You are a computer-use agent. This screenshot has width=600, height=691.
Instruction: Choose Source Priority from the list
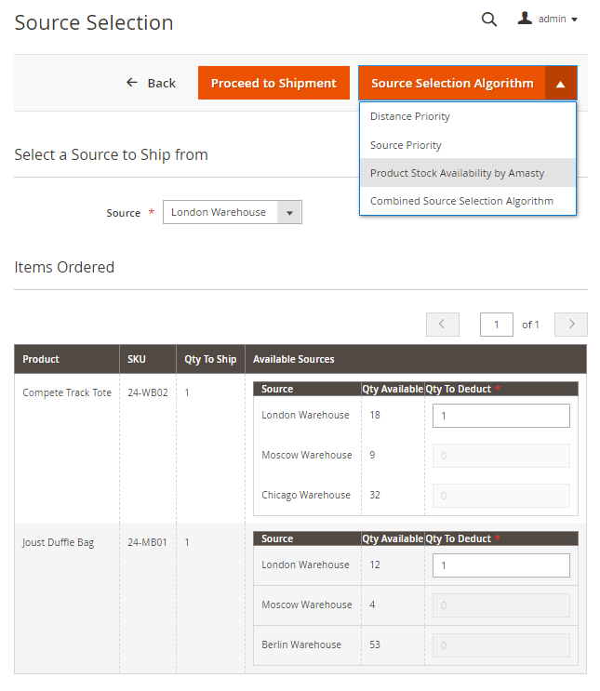tap(406, 145)
